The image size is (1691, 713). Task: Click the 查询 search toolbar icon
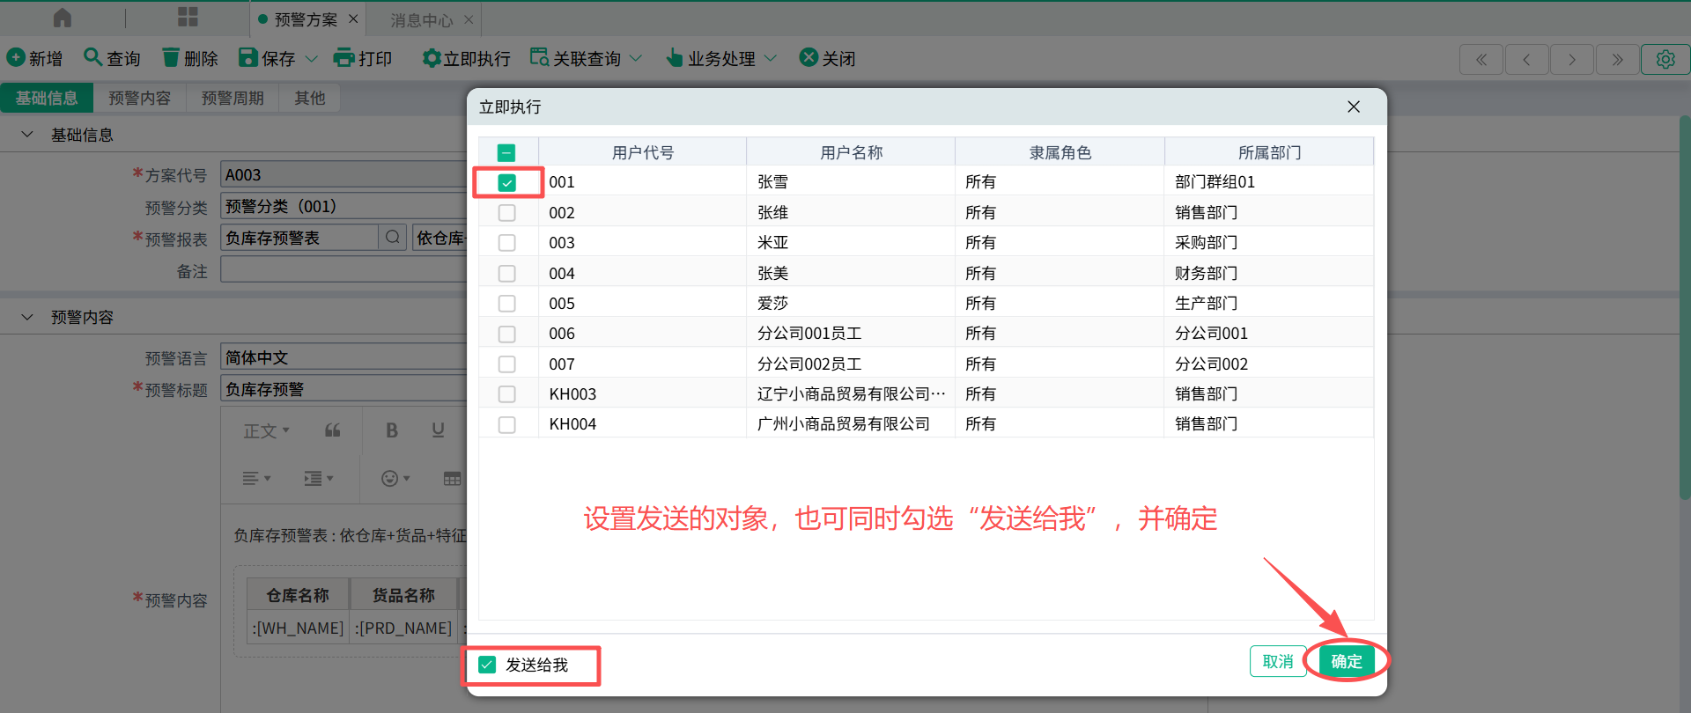92,58
